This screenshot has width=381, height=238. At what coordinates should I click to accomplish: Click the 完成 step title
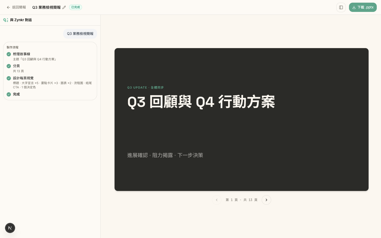click(x=16, y=94)
